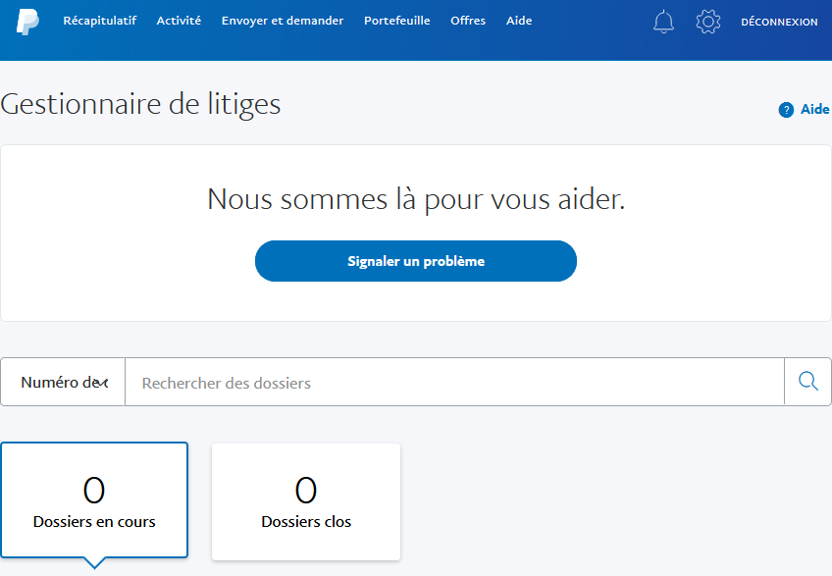Click DÉCONNEXION to log out
Image resolution: width=832 pixels, height=576 pixels.
coord(779,21)
